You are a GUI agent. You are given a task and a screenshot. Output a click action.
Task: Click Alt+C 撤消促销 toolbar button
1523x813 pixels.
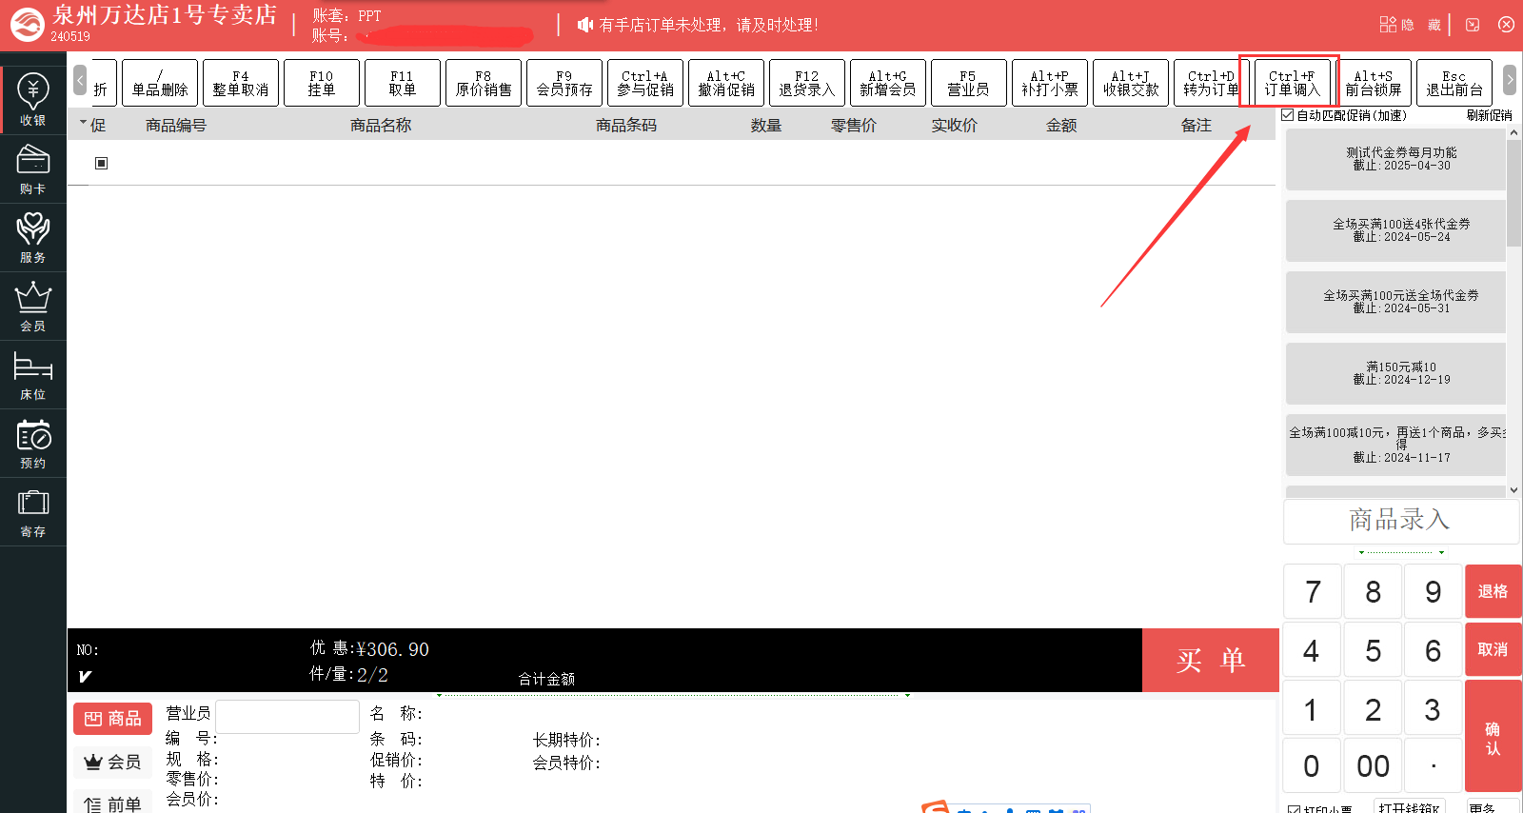click(726, 83)
